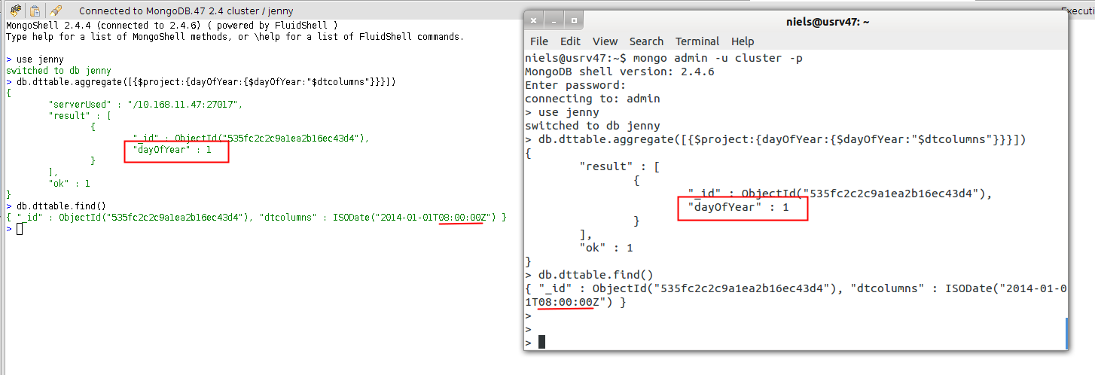Open the Terminal menu in the terminal window
This screenshot has height=375, width=1095.
point(697,41)
